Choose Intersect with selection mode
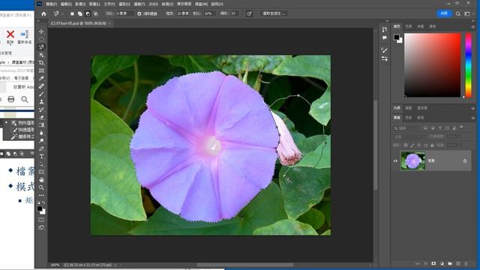This screenshot has width=480, height=270. [96, 13]
